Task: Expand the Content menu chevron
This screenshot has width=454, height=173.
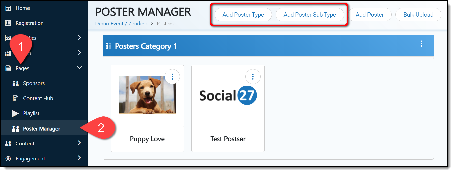Action: [79, 143]
